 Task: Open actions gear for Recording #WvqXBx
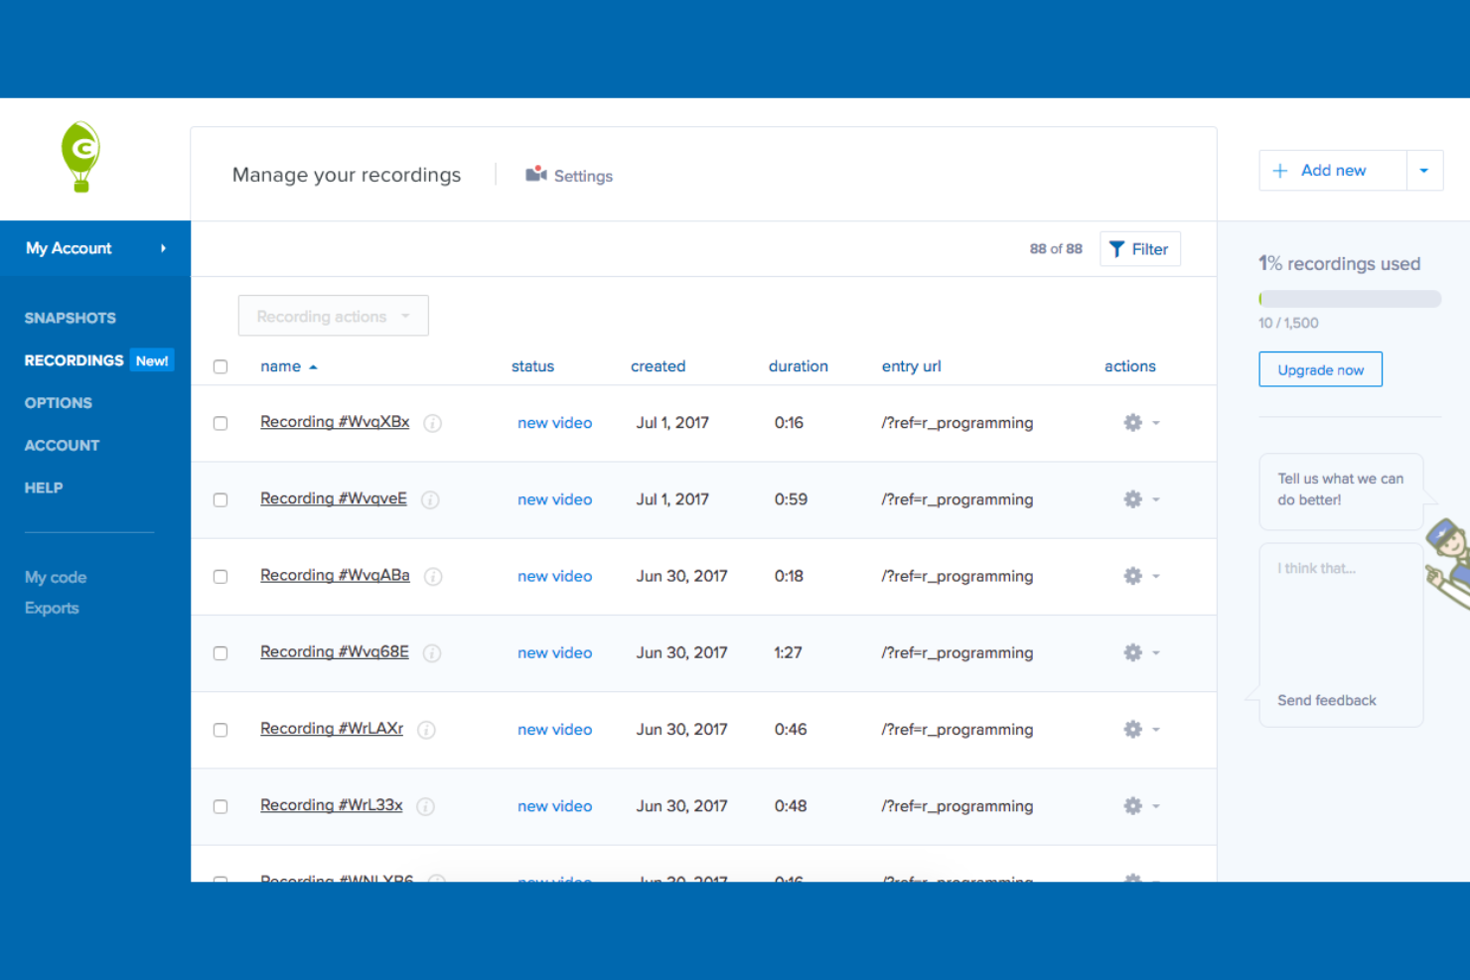coord(1132,422)
